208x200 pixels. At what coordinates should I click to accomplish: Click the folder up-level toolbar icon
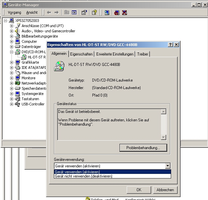click(67, 13)
